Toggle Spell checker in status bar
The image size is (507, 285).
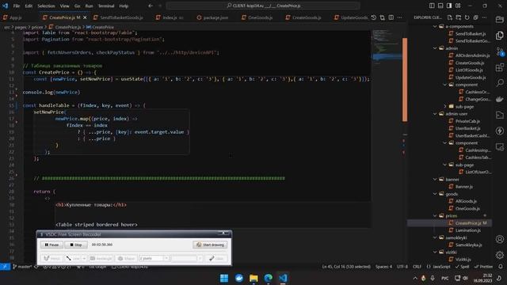tap(463, 267)
